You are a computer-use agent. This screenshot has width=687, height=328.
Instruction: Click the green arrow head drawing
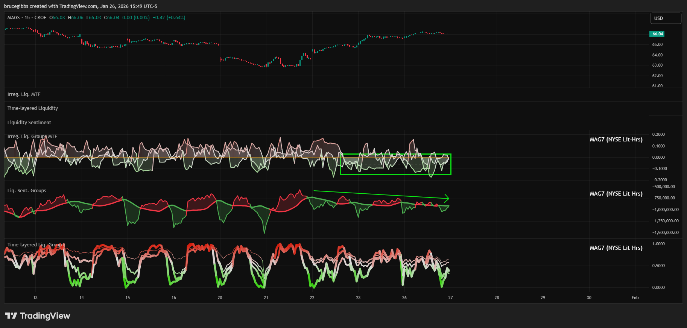click(447, 198)
